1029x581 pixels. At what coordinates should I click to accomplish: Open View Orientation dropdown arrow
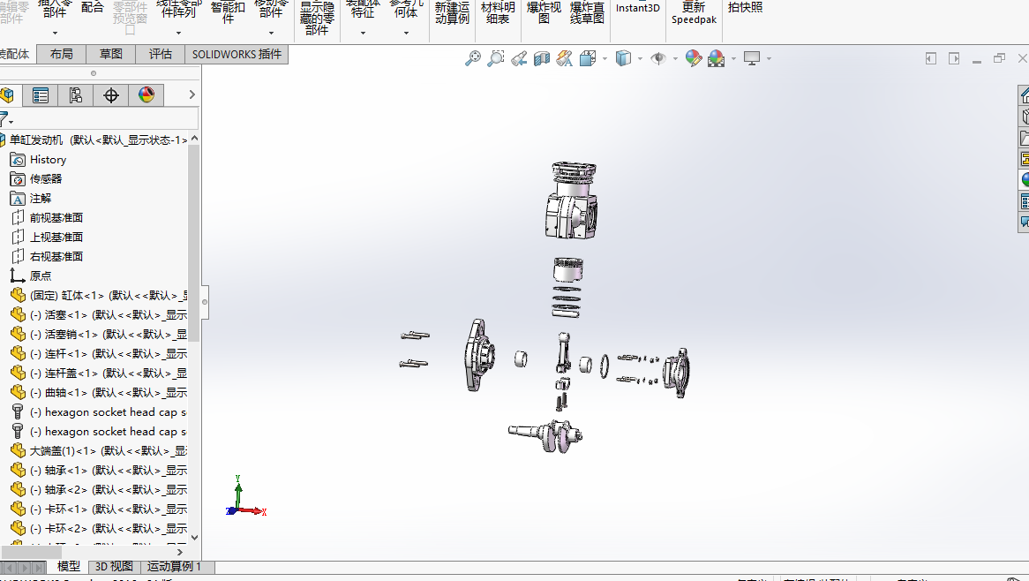tap(605, 59)
